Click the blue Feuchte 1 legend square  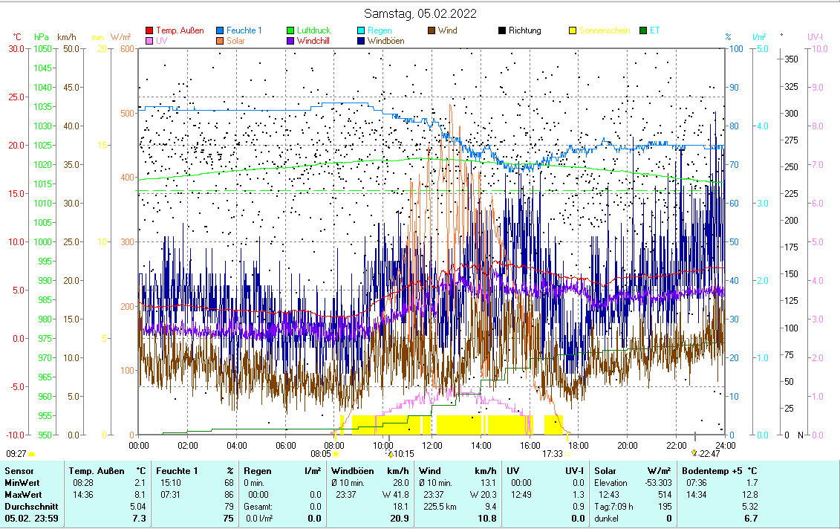pyautogui.click(x=220, y=31)
